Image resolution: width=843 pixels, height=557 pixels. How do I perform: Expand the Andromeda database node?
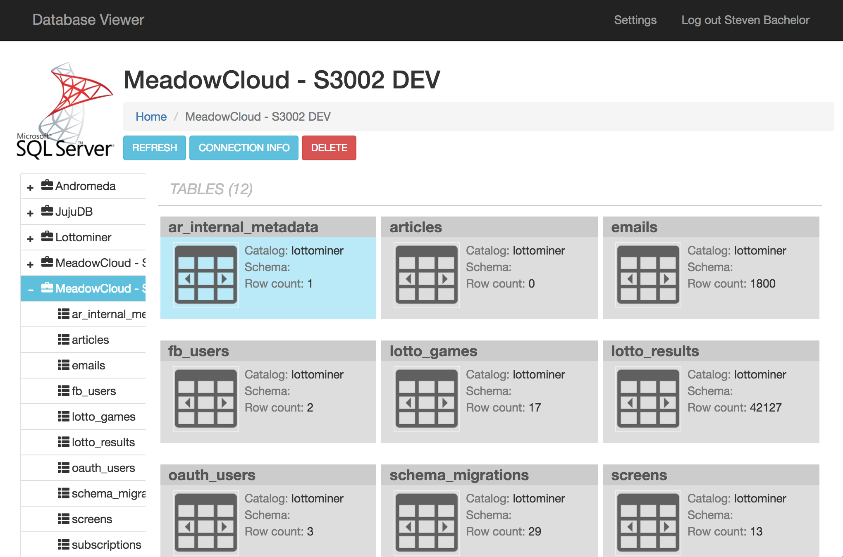tap(30, 188)
